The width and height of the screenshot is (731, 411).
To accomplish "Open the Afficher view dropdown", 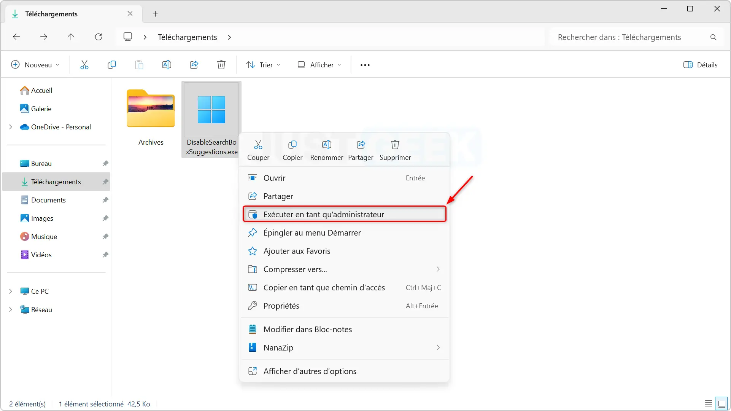I will [319, 65].
